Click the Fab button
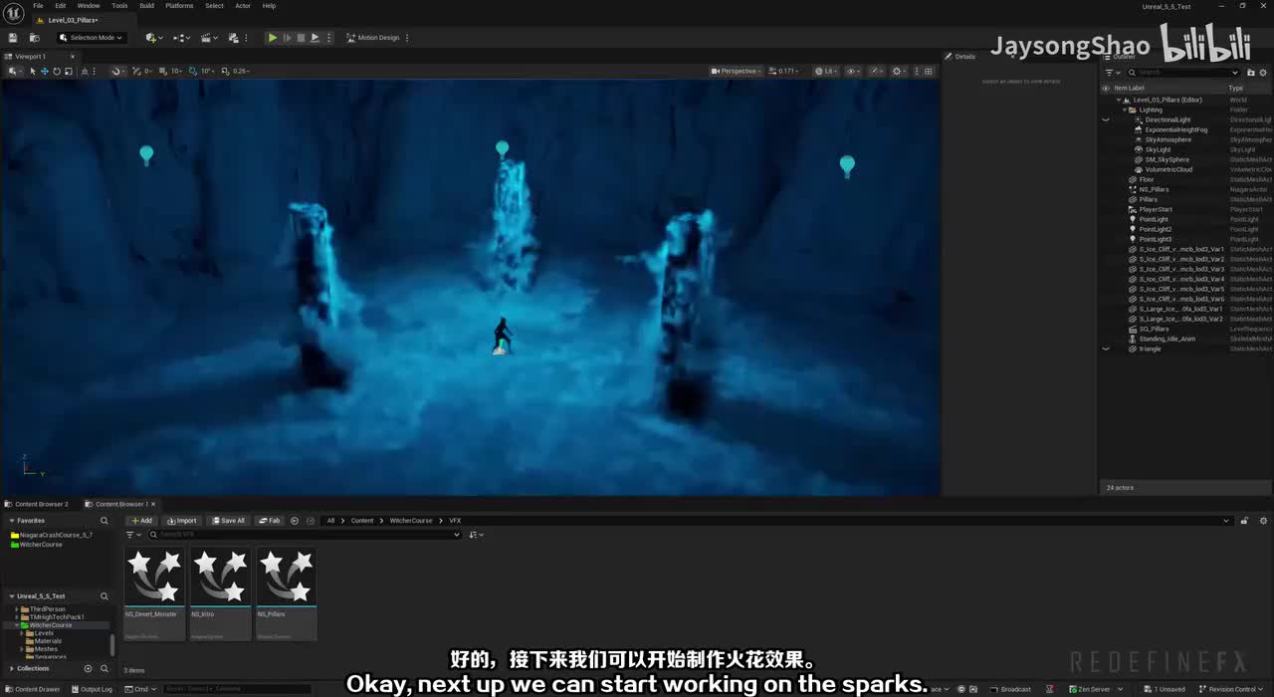This screenshot has width=1274, height=697. [270, 521]
